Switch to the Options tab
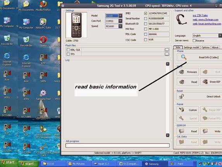222x167 pixels. pos(205,47)
